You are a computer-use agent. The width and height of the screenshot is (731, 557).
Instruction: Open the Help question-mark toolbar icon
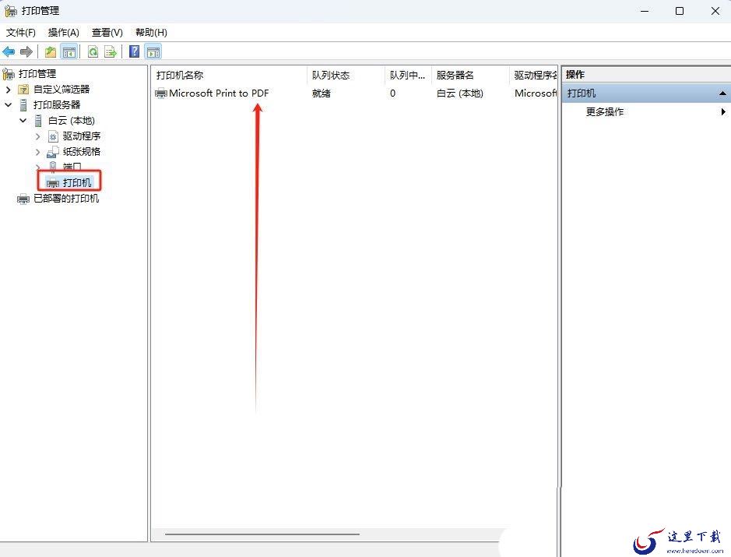tap(134, 51)
